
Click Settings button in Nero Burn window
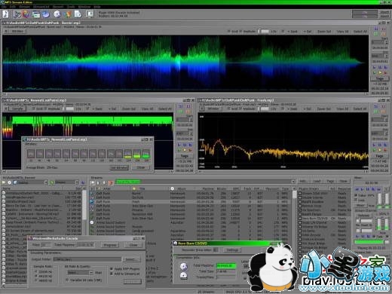coord(232,250)
